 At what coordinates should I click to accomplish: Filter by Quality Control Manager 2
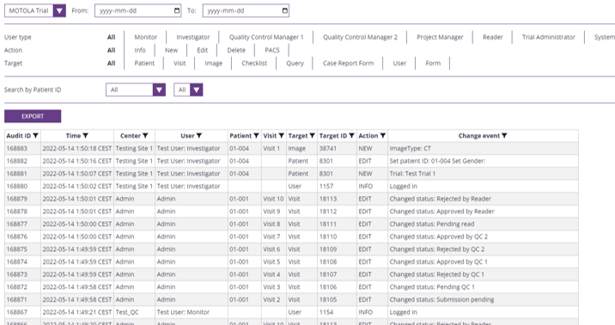[360, 37]
